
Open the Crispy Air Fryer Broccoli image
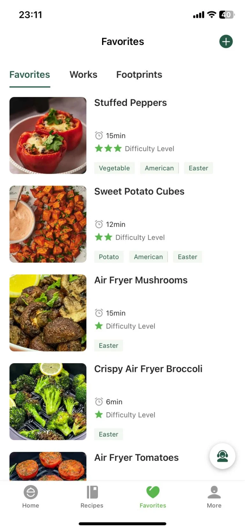tap(48, 401)
